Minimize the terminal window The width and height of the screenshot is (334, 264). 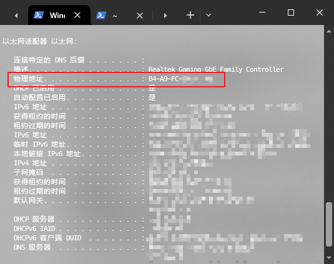click(x=262, y=12)
